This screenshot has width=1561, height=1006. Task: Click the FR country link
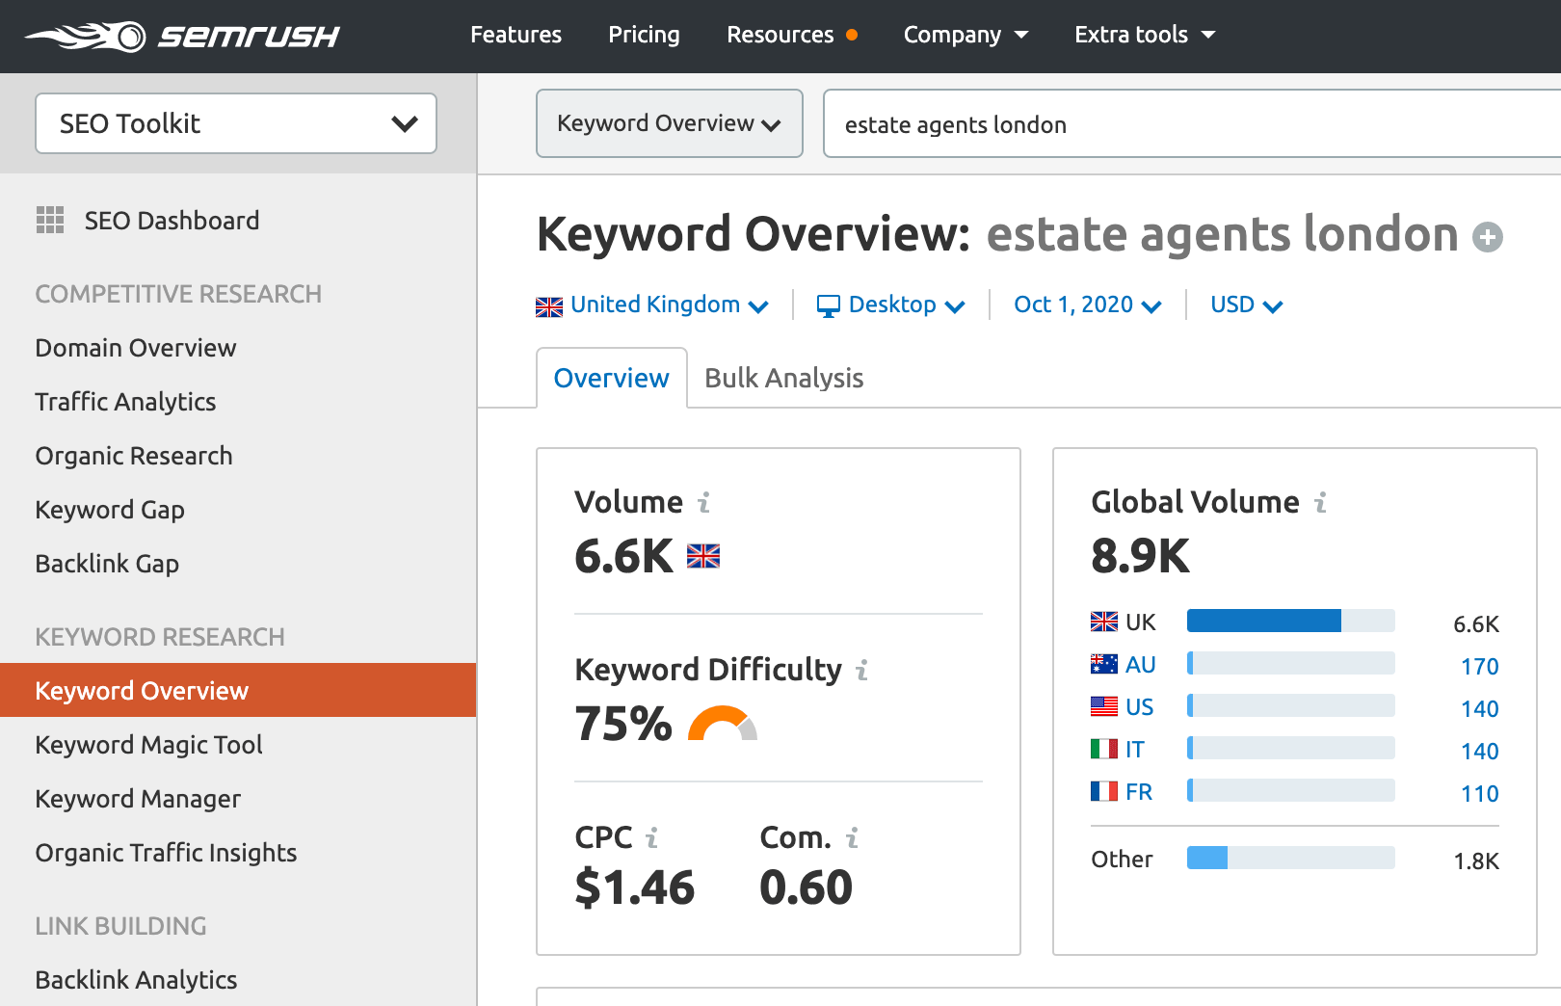click(x=1139, y=792)
